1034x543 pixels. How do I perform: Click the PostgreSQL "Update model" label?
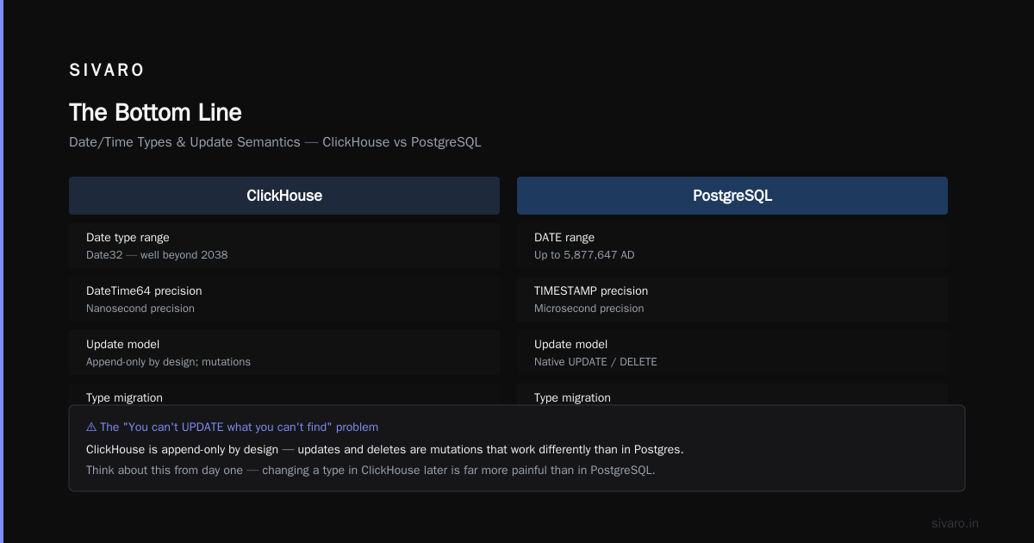570,344
